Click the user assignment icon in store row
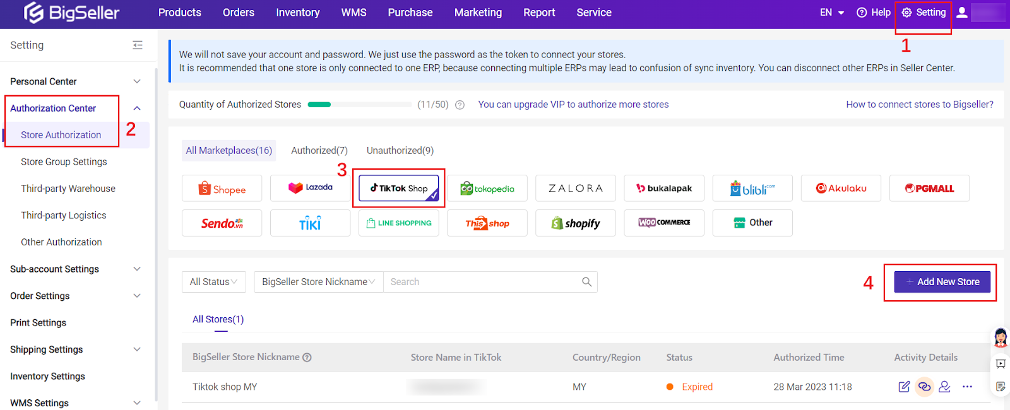 [x=944, y=387]
